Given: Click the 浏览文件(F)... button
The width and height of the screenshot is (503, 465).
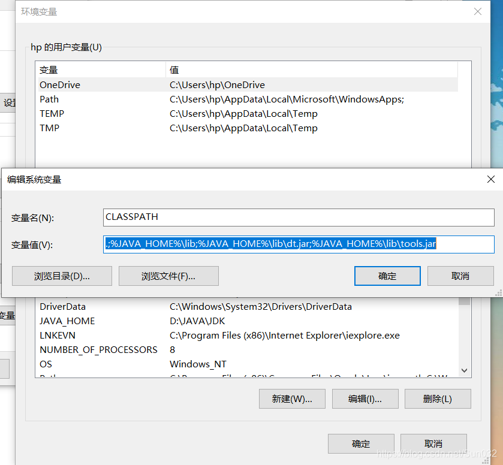Looking at the screenshot, I should (x=168, y=276).
